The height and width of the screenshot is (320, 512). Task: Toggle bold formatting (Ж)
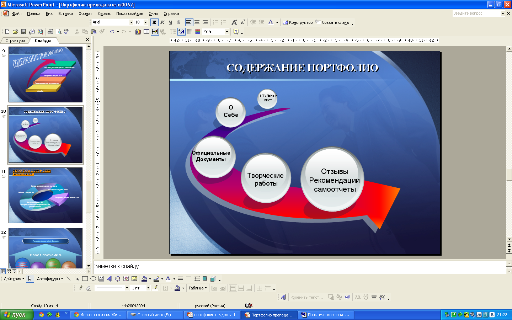tap(154, 22)
